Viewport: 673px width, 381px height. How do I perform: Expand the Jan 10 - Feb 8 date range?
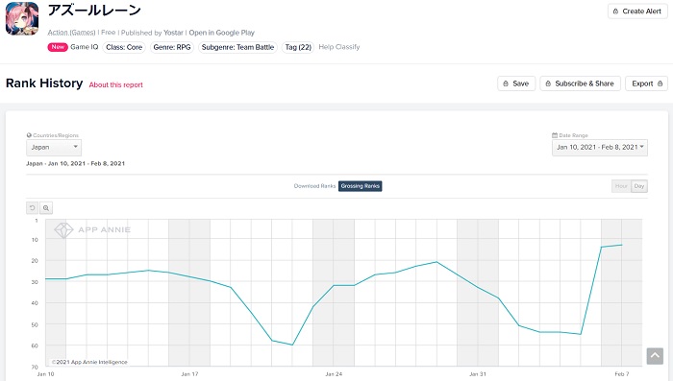(x=600, y=148)
